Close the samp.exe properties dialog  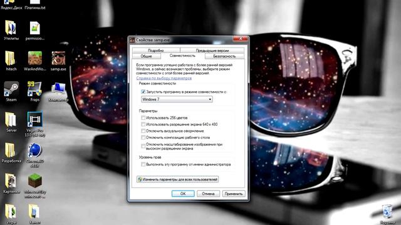coord(241,39)
